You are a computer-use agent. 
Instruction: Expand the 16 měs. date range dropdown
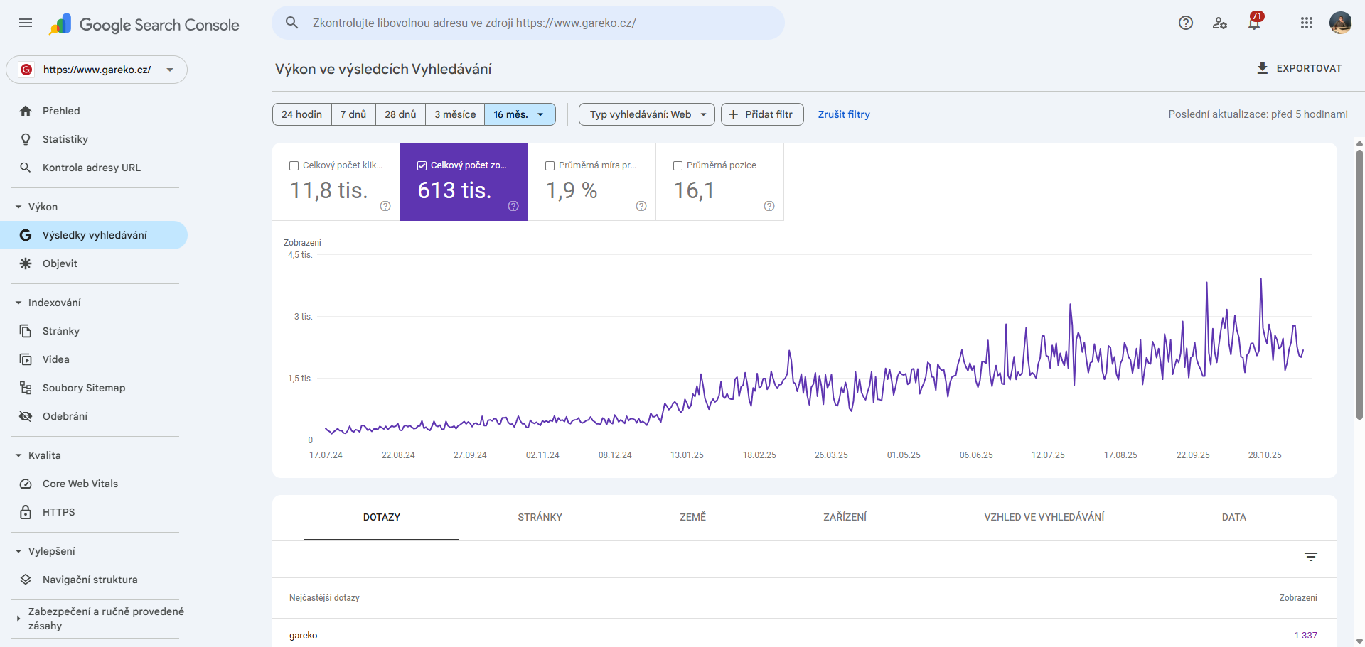(x=520, y=114)
